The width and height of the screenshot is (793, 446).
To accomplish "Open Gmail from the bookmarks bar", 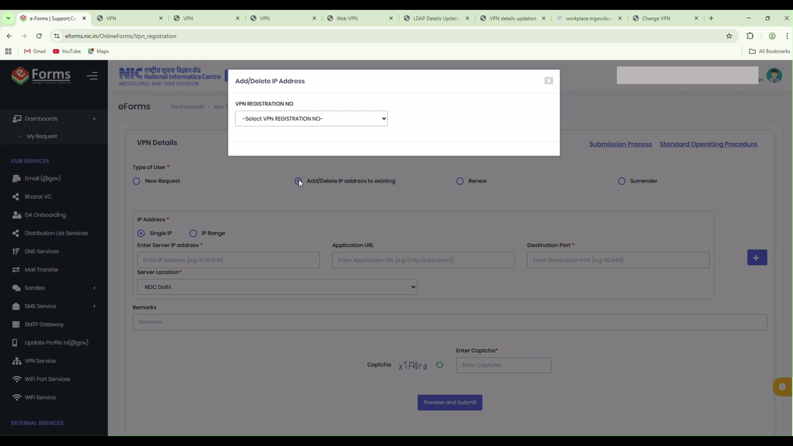I will pos(35,51).
